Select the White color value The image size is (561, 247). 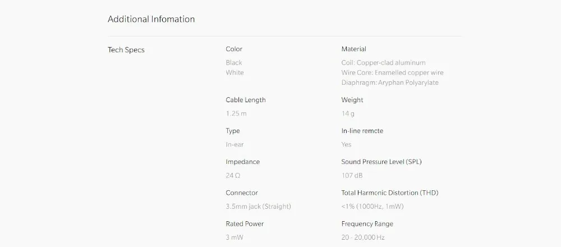pyautogui.click(x=234, y=72)
